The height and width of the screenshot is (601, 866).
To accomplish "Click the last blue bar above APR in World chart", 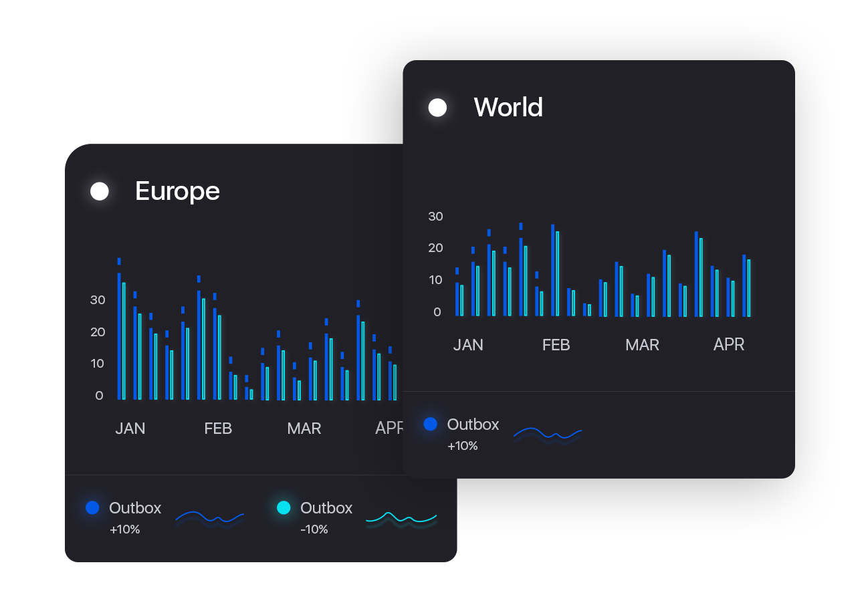I will tap(744, 285).
